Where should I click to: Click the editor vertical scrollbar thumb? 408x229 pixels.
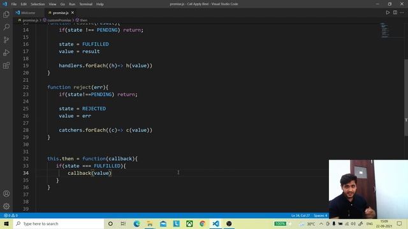pos(406,97)
